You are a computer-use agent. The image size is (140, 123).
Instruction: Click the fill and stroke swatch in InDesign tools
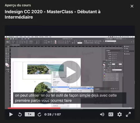coord(7,65)
